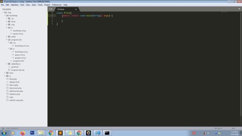Image resolution: width=242 pixels, height=136 pixels.
Task: Open the Goto menu
Action: [34, 5]
